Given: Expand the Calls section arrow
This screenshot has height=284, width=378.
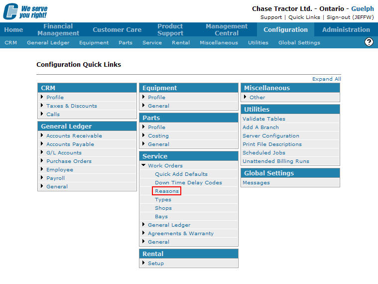Looking at the screenshot, I should click(x=42, y=114).
